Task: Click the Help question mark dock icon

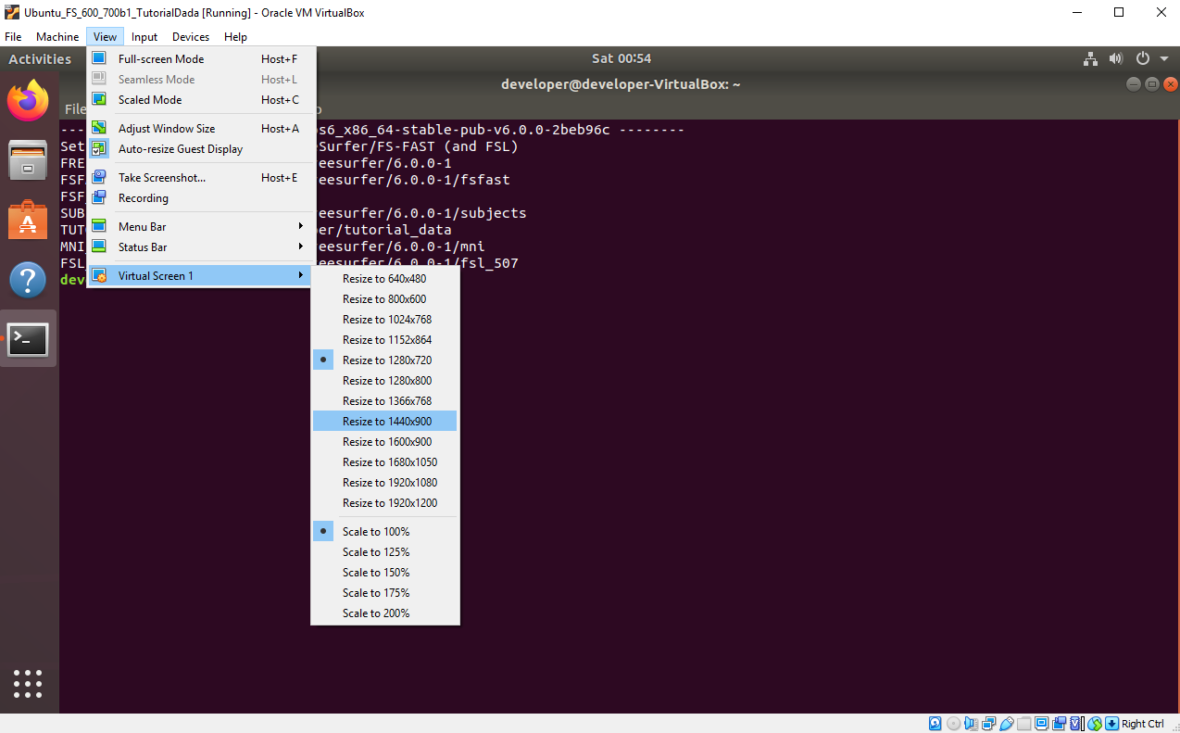Action: (x=28, y=280)
